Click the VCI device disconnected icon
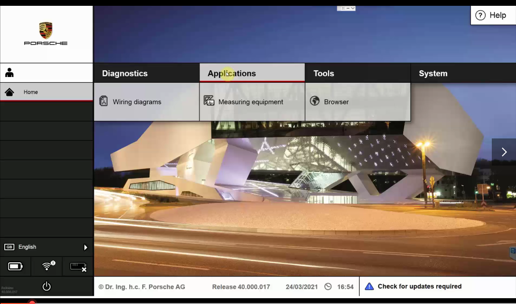The height and width of the screenshot is (304, 516). point(78,266)
